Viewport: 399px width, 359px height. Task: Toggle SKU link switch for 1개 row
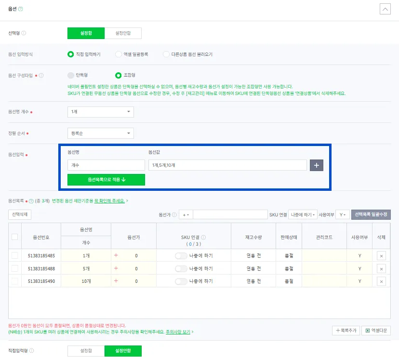point(181,256)
